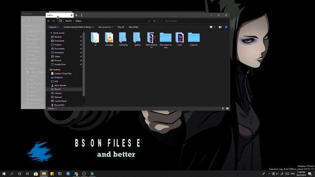
Task: Click the New folder button
Action: (133, 27)
